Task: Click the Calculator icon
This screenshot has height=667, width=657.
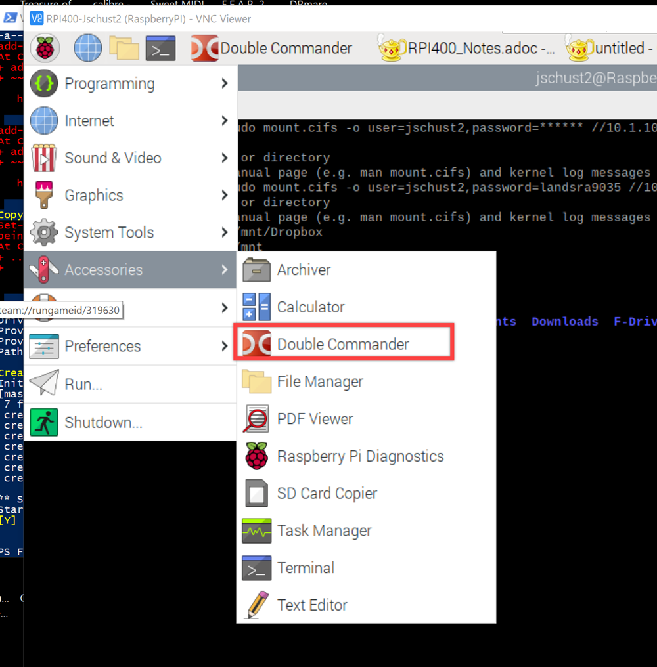Action: tap(256, 307)
